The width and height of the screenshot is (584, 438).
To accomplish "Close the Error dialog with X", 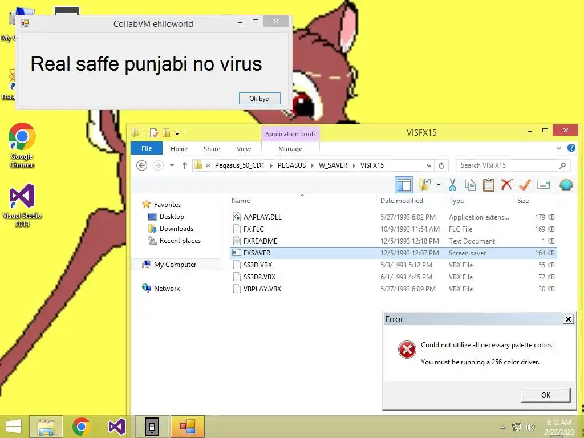I will coord(568,319).
